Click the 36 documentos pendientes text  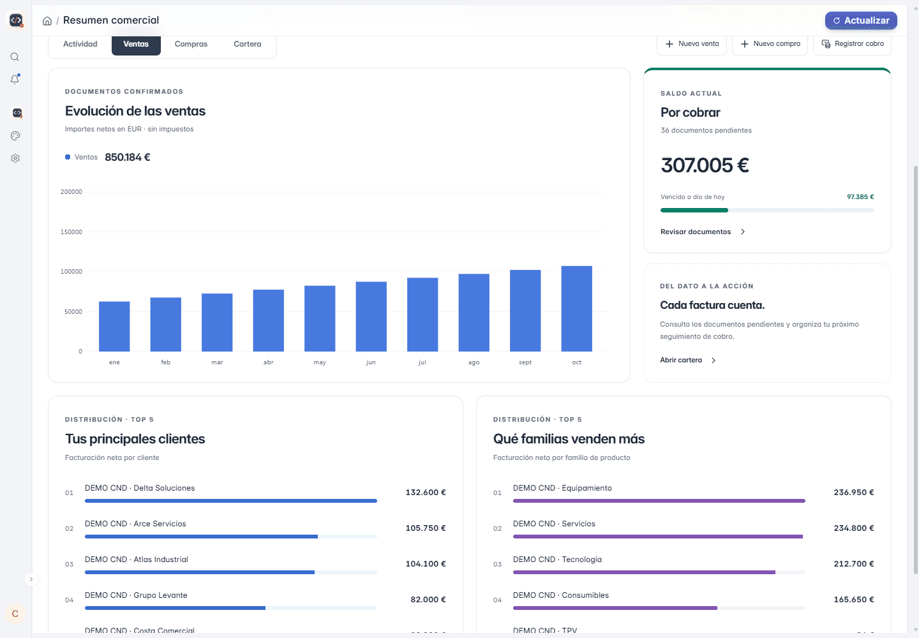706,130
